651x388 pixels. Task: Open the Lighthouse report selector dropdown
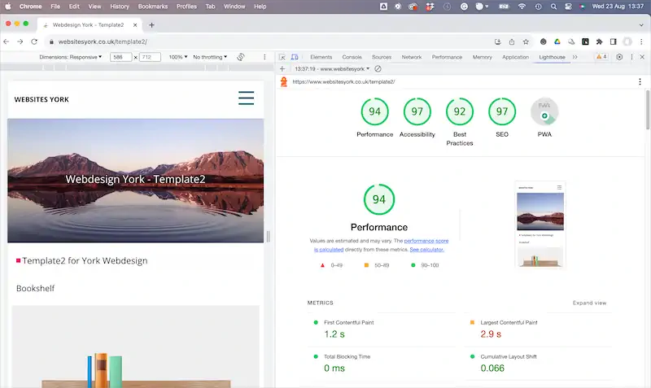[332, 69]
